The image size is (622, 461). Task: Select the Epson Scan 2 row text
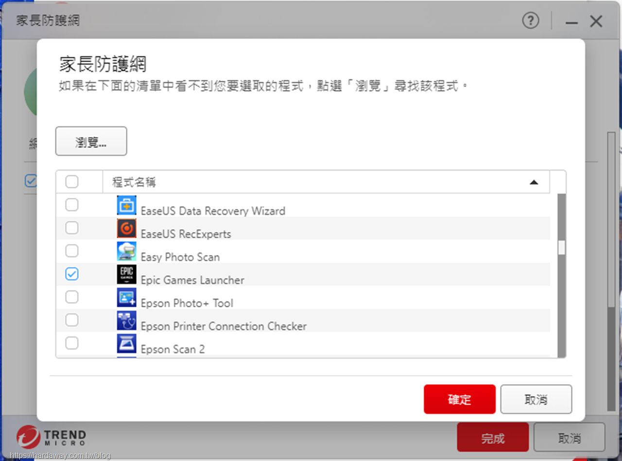173,349
